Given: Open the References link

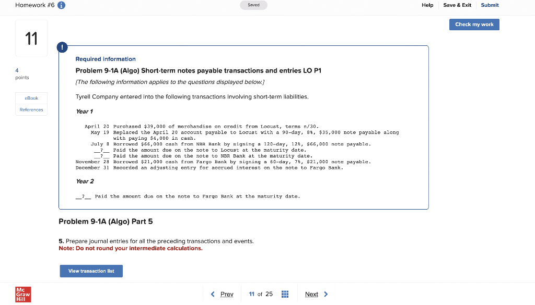Looking at the screenshot, I should coord(31,109).
